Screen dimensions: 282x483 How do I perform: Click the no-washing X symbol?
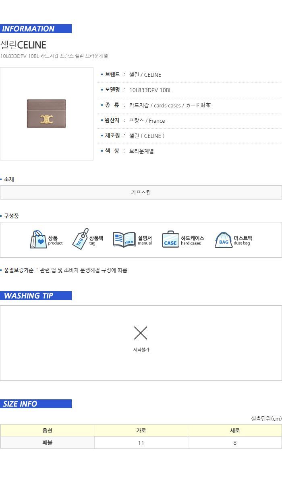pyautogui.click(x=141, y=333)
